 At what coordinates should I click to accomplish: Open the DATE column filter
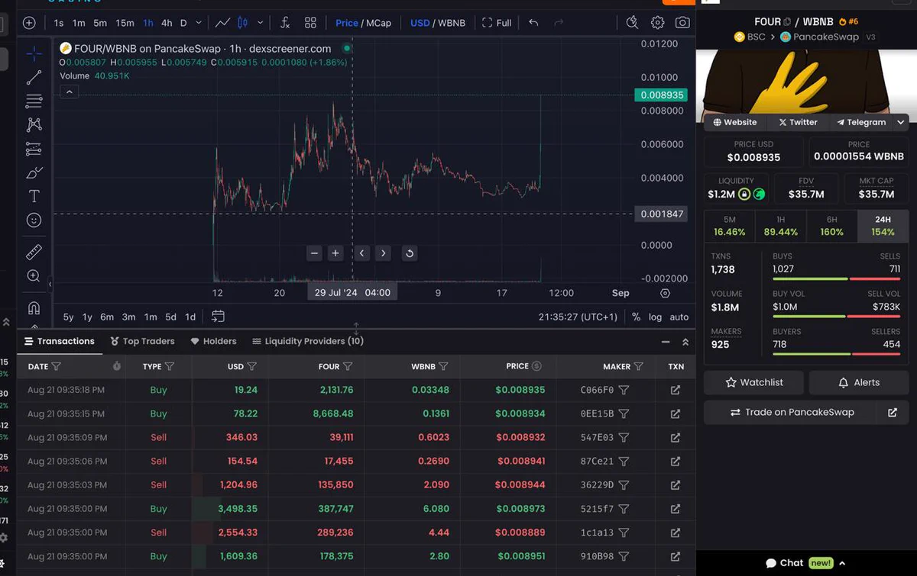[56, 367]
